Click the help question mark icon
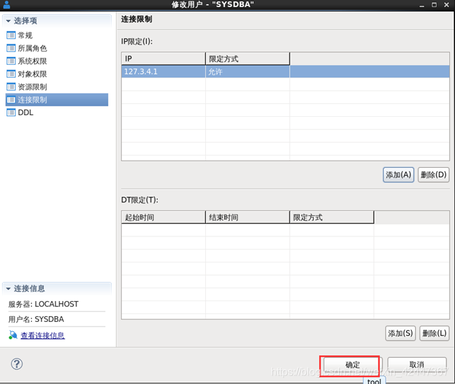The width and height of the screenshot is (455, 384). 17,364
